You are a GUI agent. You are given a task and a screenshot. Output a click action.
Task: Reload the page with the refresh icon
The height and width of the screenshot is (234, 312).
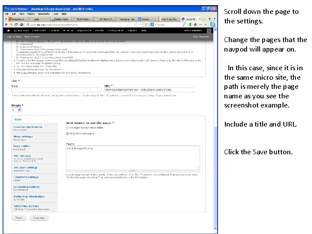point(16,24)
